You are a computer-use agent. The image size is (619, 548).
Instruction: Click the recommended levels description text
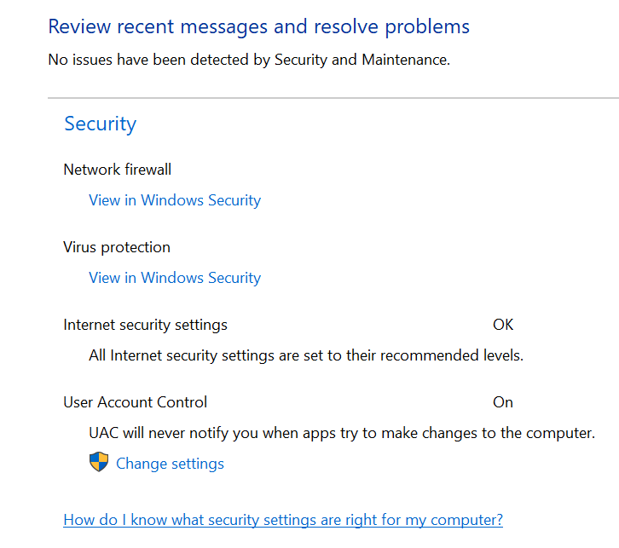click(x=306, y=355)
